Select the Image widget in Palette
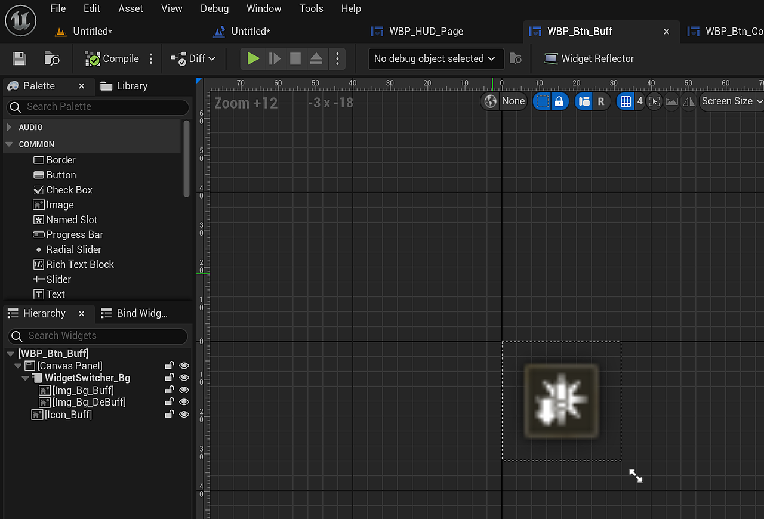 [53, 205]
